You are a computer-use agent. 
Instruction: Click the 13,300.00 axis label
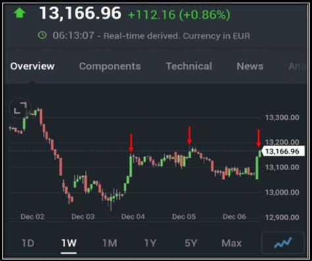(x=282, y=118)
